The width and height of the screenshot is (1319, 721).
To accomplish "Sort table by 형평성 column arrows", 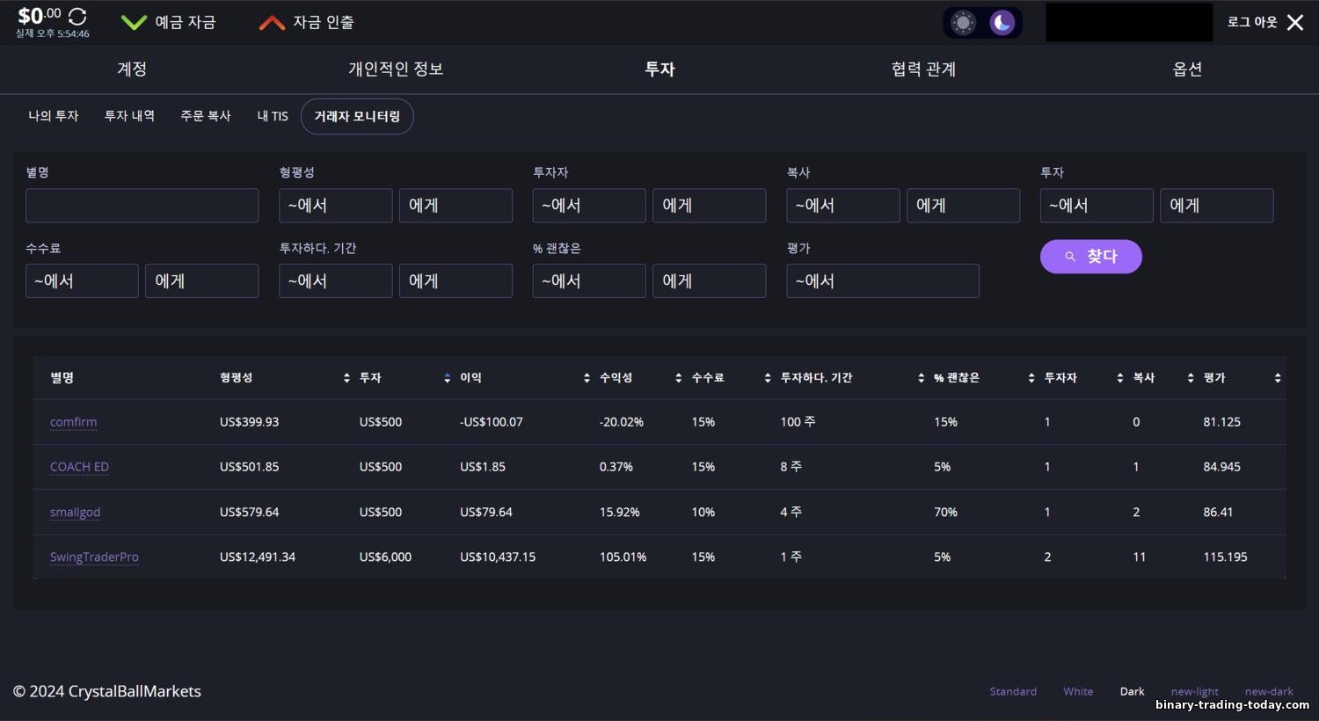I will coord(346,378).
